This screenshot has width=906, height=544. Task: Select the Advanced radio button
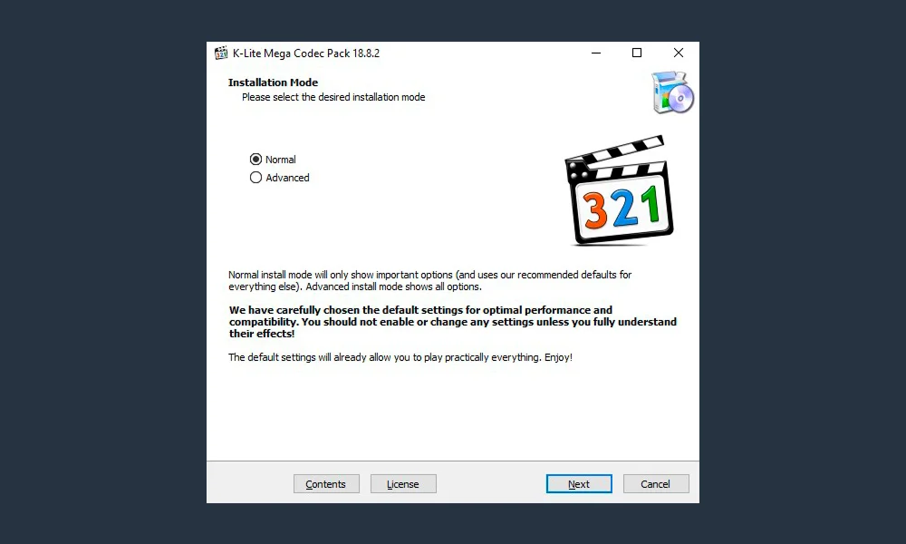[255, 178]
